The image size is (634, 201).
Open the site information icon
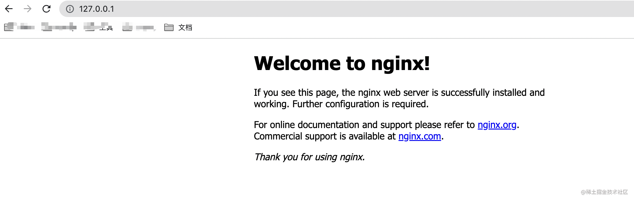pos(70,9)
